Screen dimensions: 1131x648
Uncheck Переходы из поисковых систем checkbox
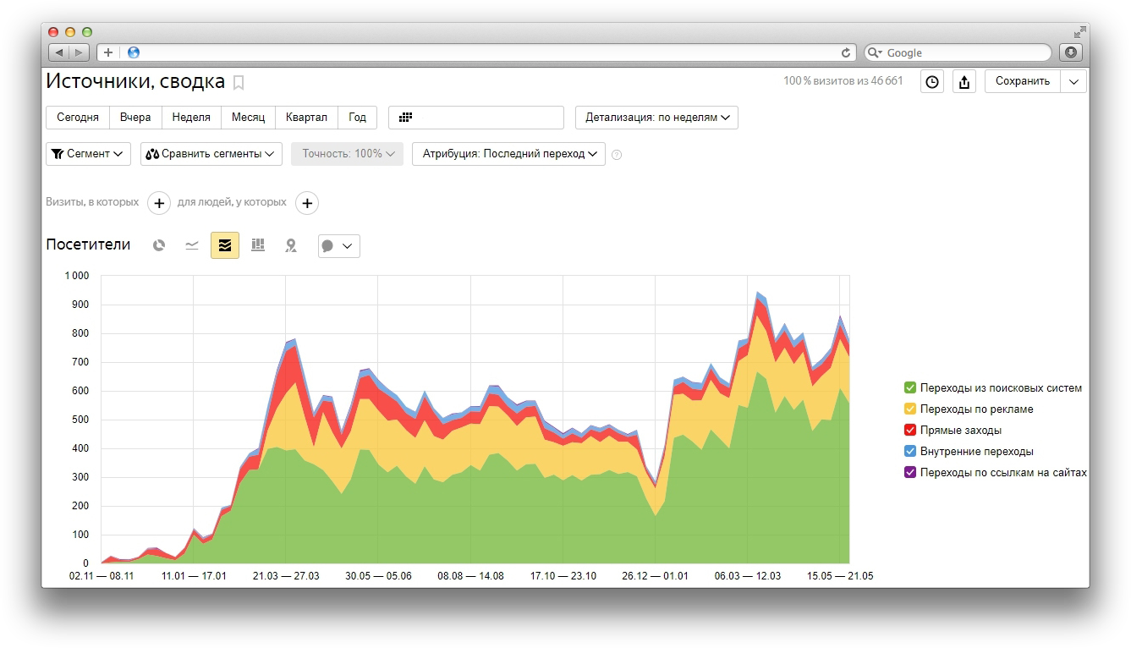(x=910, y=387)
